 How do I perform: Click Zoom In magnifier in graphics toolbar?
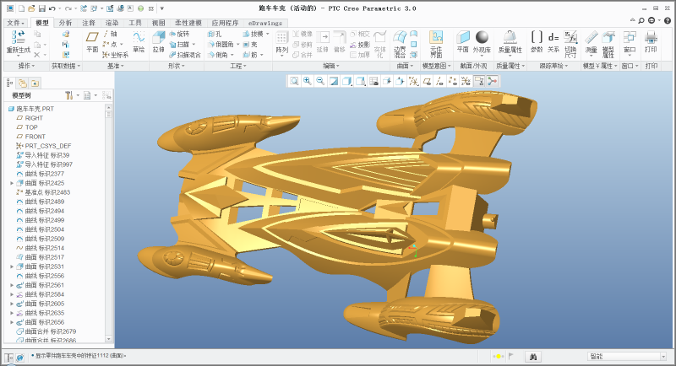point(308,81)
